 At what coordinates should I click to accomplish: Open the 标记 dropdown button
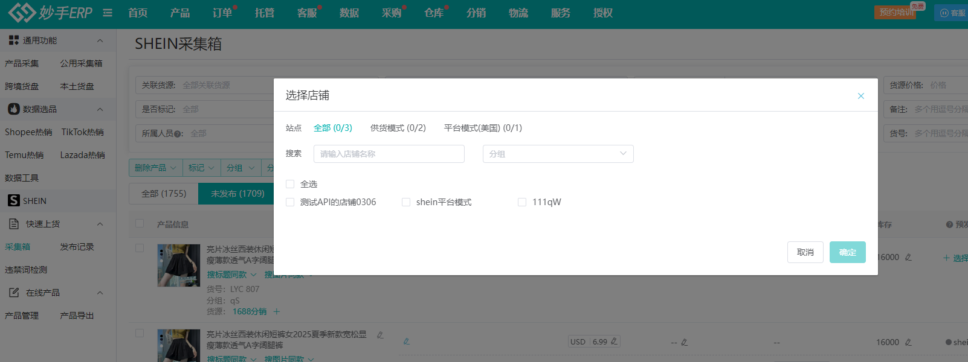(x=201, y=168)
